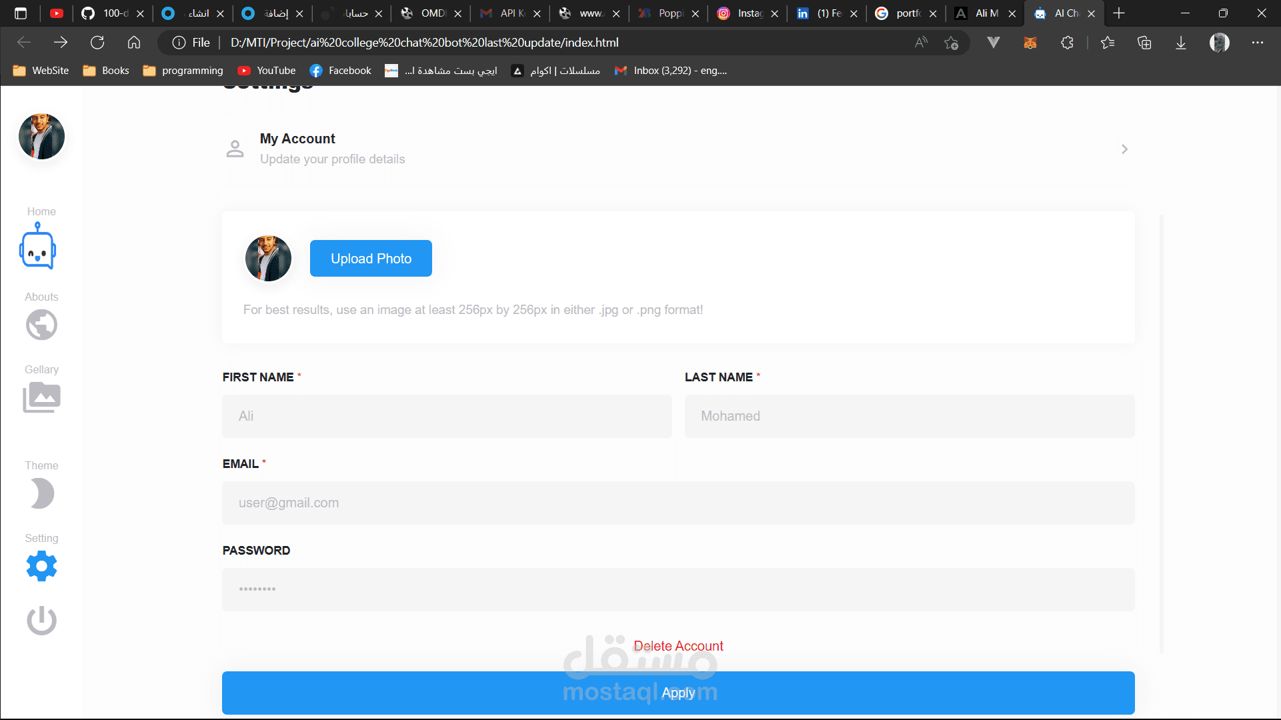Focus the Email input field
The height and width of the screenshot is (720, 1281).
pos(678,503)
